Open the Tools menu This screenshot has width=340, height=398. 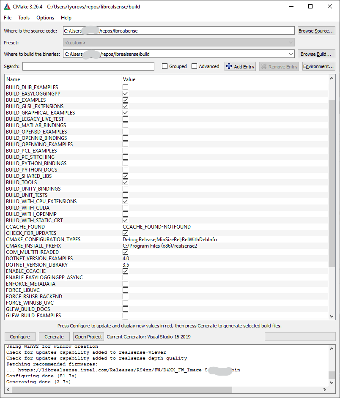24,18
